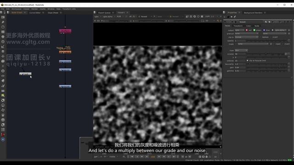This screenshot has width=294, height=165.
Task: Adjust the gamma slider
Action: 267,71
